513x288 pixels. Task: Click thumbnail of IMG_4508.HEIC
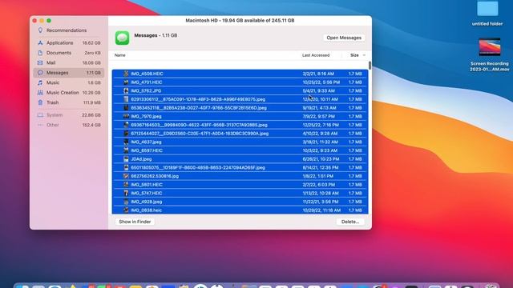pyautogui.click(x=126, y=74)
